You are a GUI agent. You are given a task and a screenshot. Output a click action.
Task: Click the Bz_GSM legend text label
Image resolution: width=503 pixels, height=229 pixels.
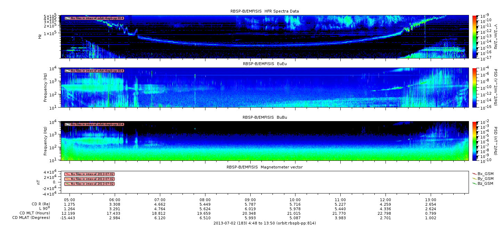click(485, 183)
